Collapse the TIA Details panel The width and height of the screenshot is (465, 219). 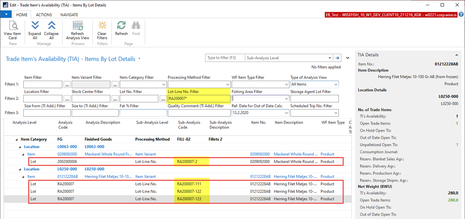pos(457,55)
